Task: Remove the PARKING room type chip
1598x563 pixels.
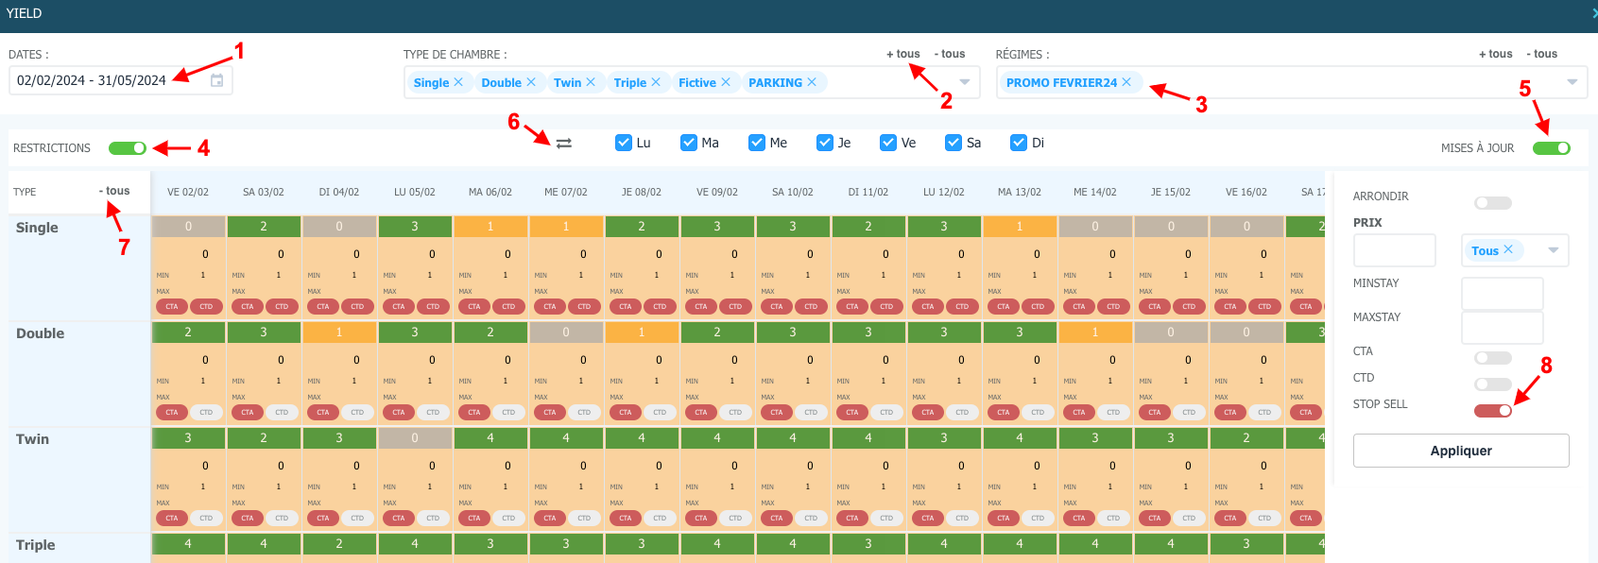Action: pos(812,82)
